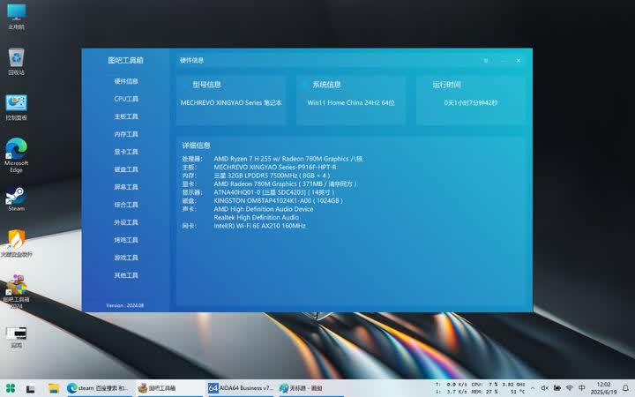
Task: Close the 图吧工具箱 window
Action: (519, 61)
